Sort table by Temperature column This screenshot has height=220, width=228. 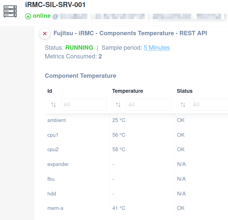coord(118,105)
